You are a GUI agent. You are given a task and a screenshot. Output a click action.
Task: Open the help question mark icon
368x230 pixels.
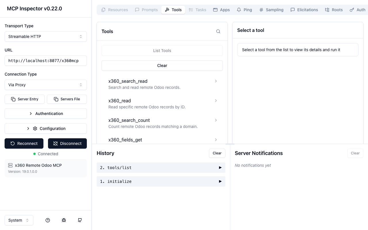pyautogui.click(x=48, y=220)
